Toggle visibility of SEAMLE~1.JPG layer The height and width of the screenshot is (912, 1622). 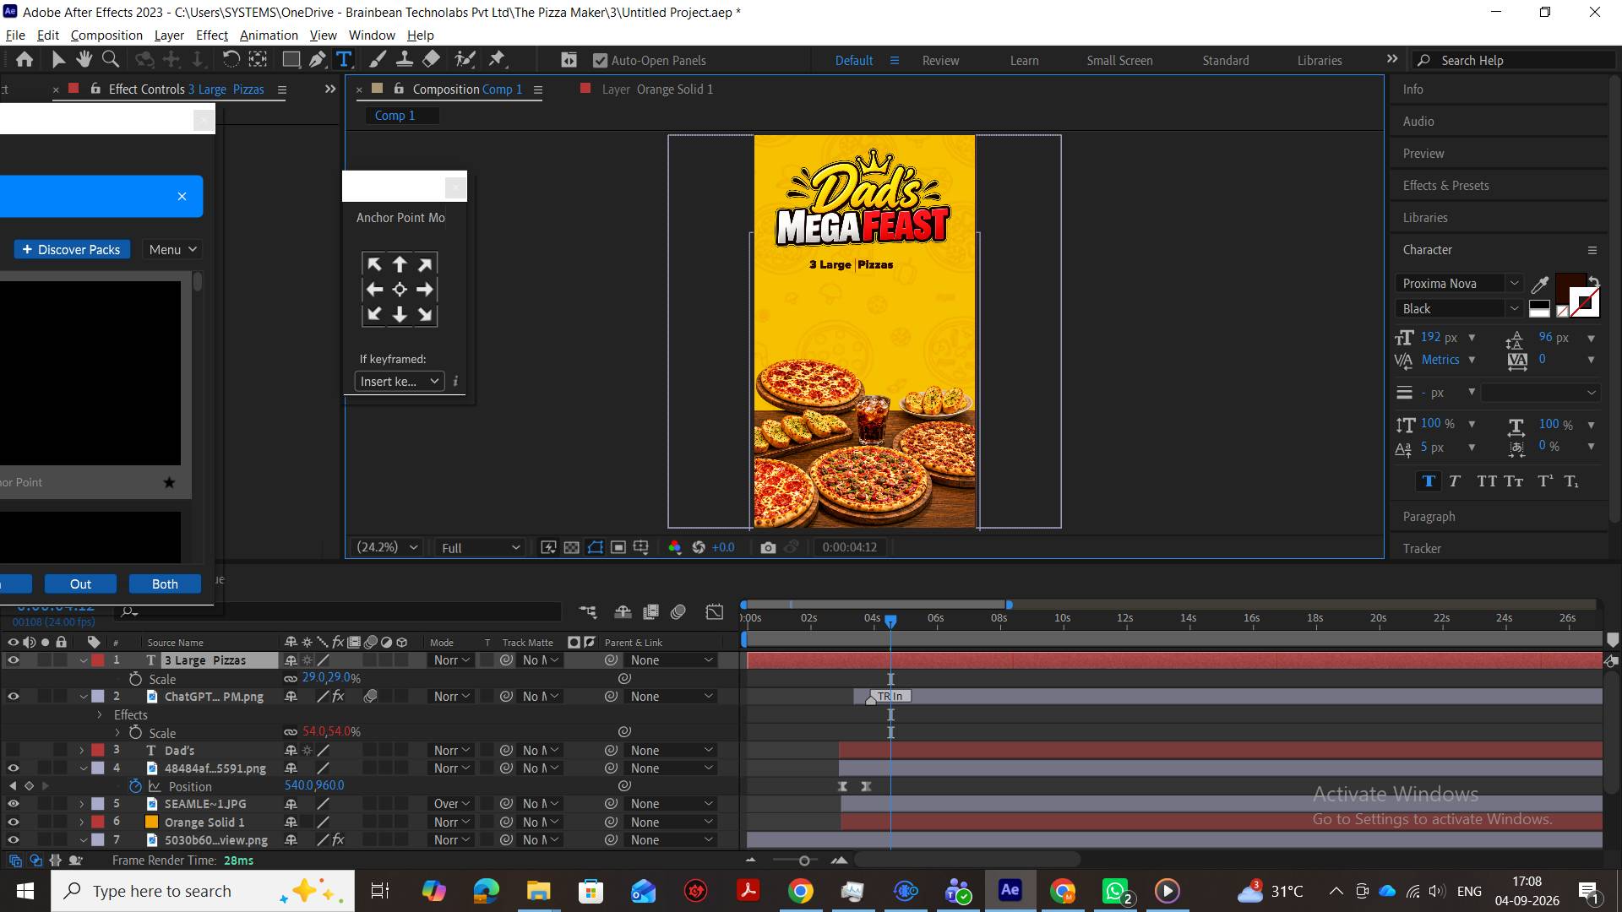tap(13, 804)
